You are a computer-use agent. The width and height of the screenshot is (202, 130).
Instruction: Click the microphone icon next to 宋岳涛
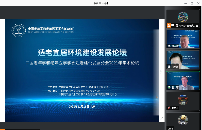169,67
